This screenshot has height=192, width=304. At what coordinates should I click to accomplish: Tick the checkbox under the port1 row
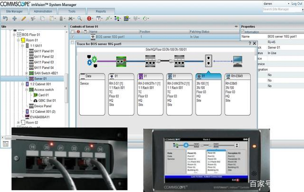(x=72, y=42)
